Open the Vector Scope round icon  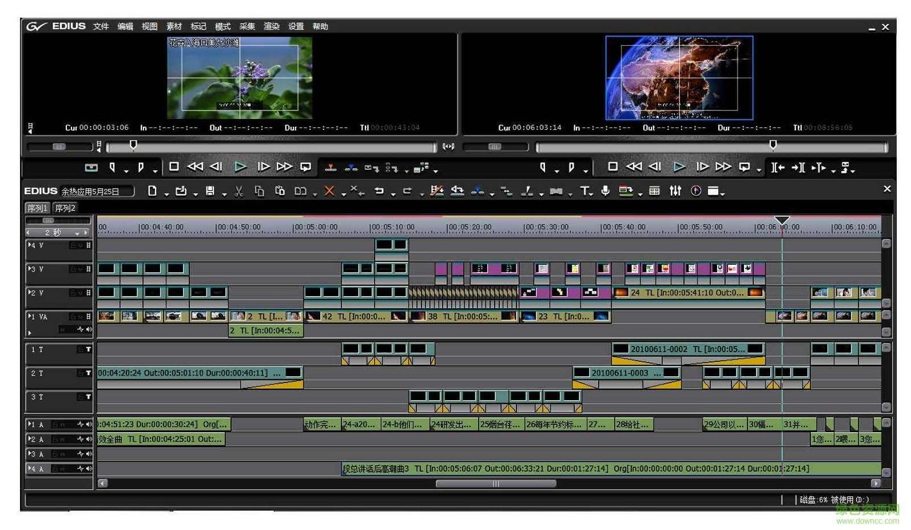pos(696,191)
